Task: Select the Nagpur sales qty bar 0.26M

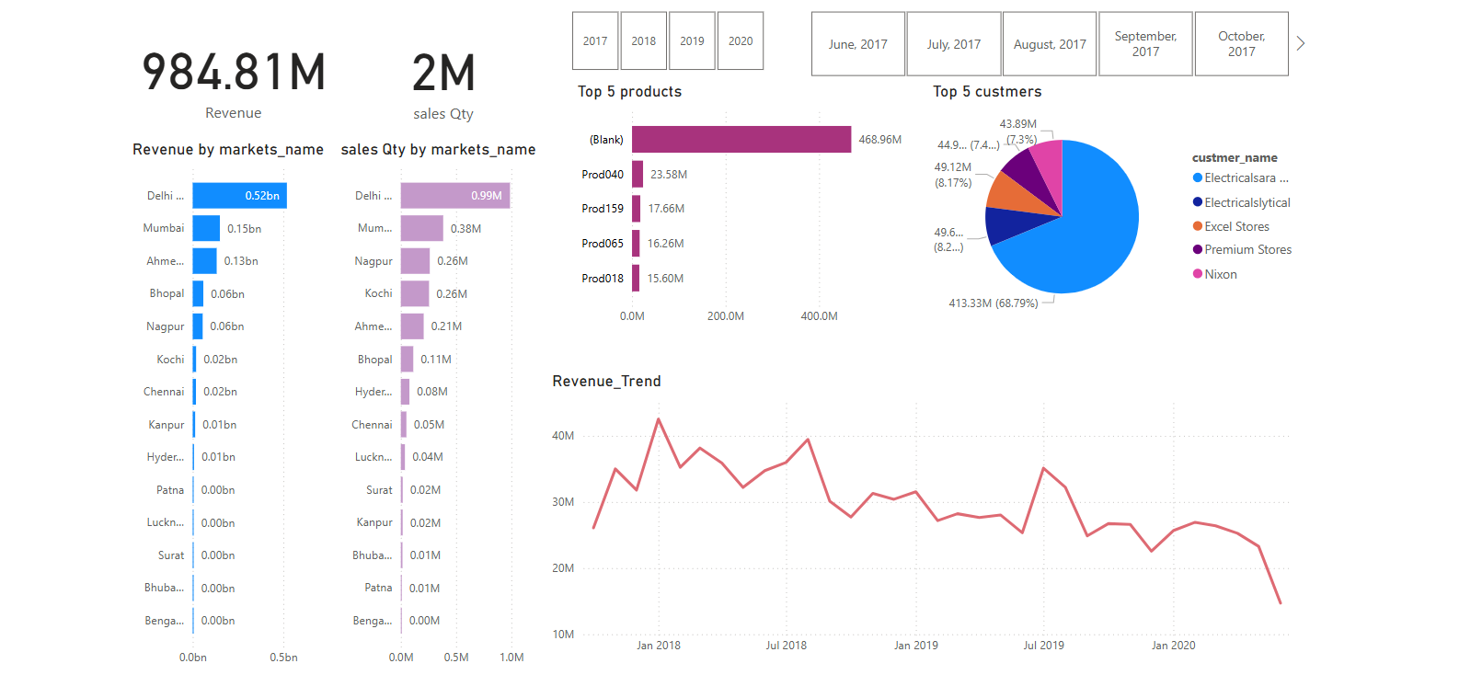Action: pos(415,261)
